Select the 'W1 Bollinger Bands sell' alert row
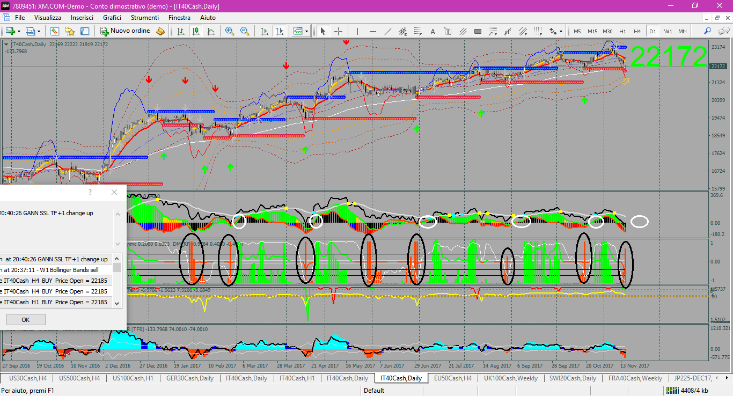The image size is (733, 396). 56,269
